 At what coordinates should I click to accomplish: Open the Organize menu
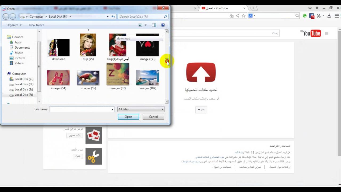[14, 25]
